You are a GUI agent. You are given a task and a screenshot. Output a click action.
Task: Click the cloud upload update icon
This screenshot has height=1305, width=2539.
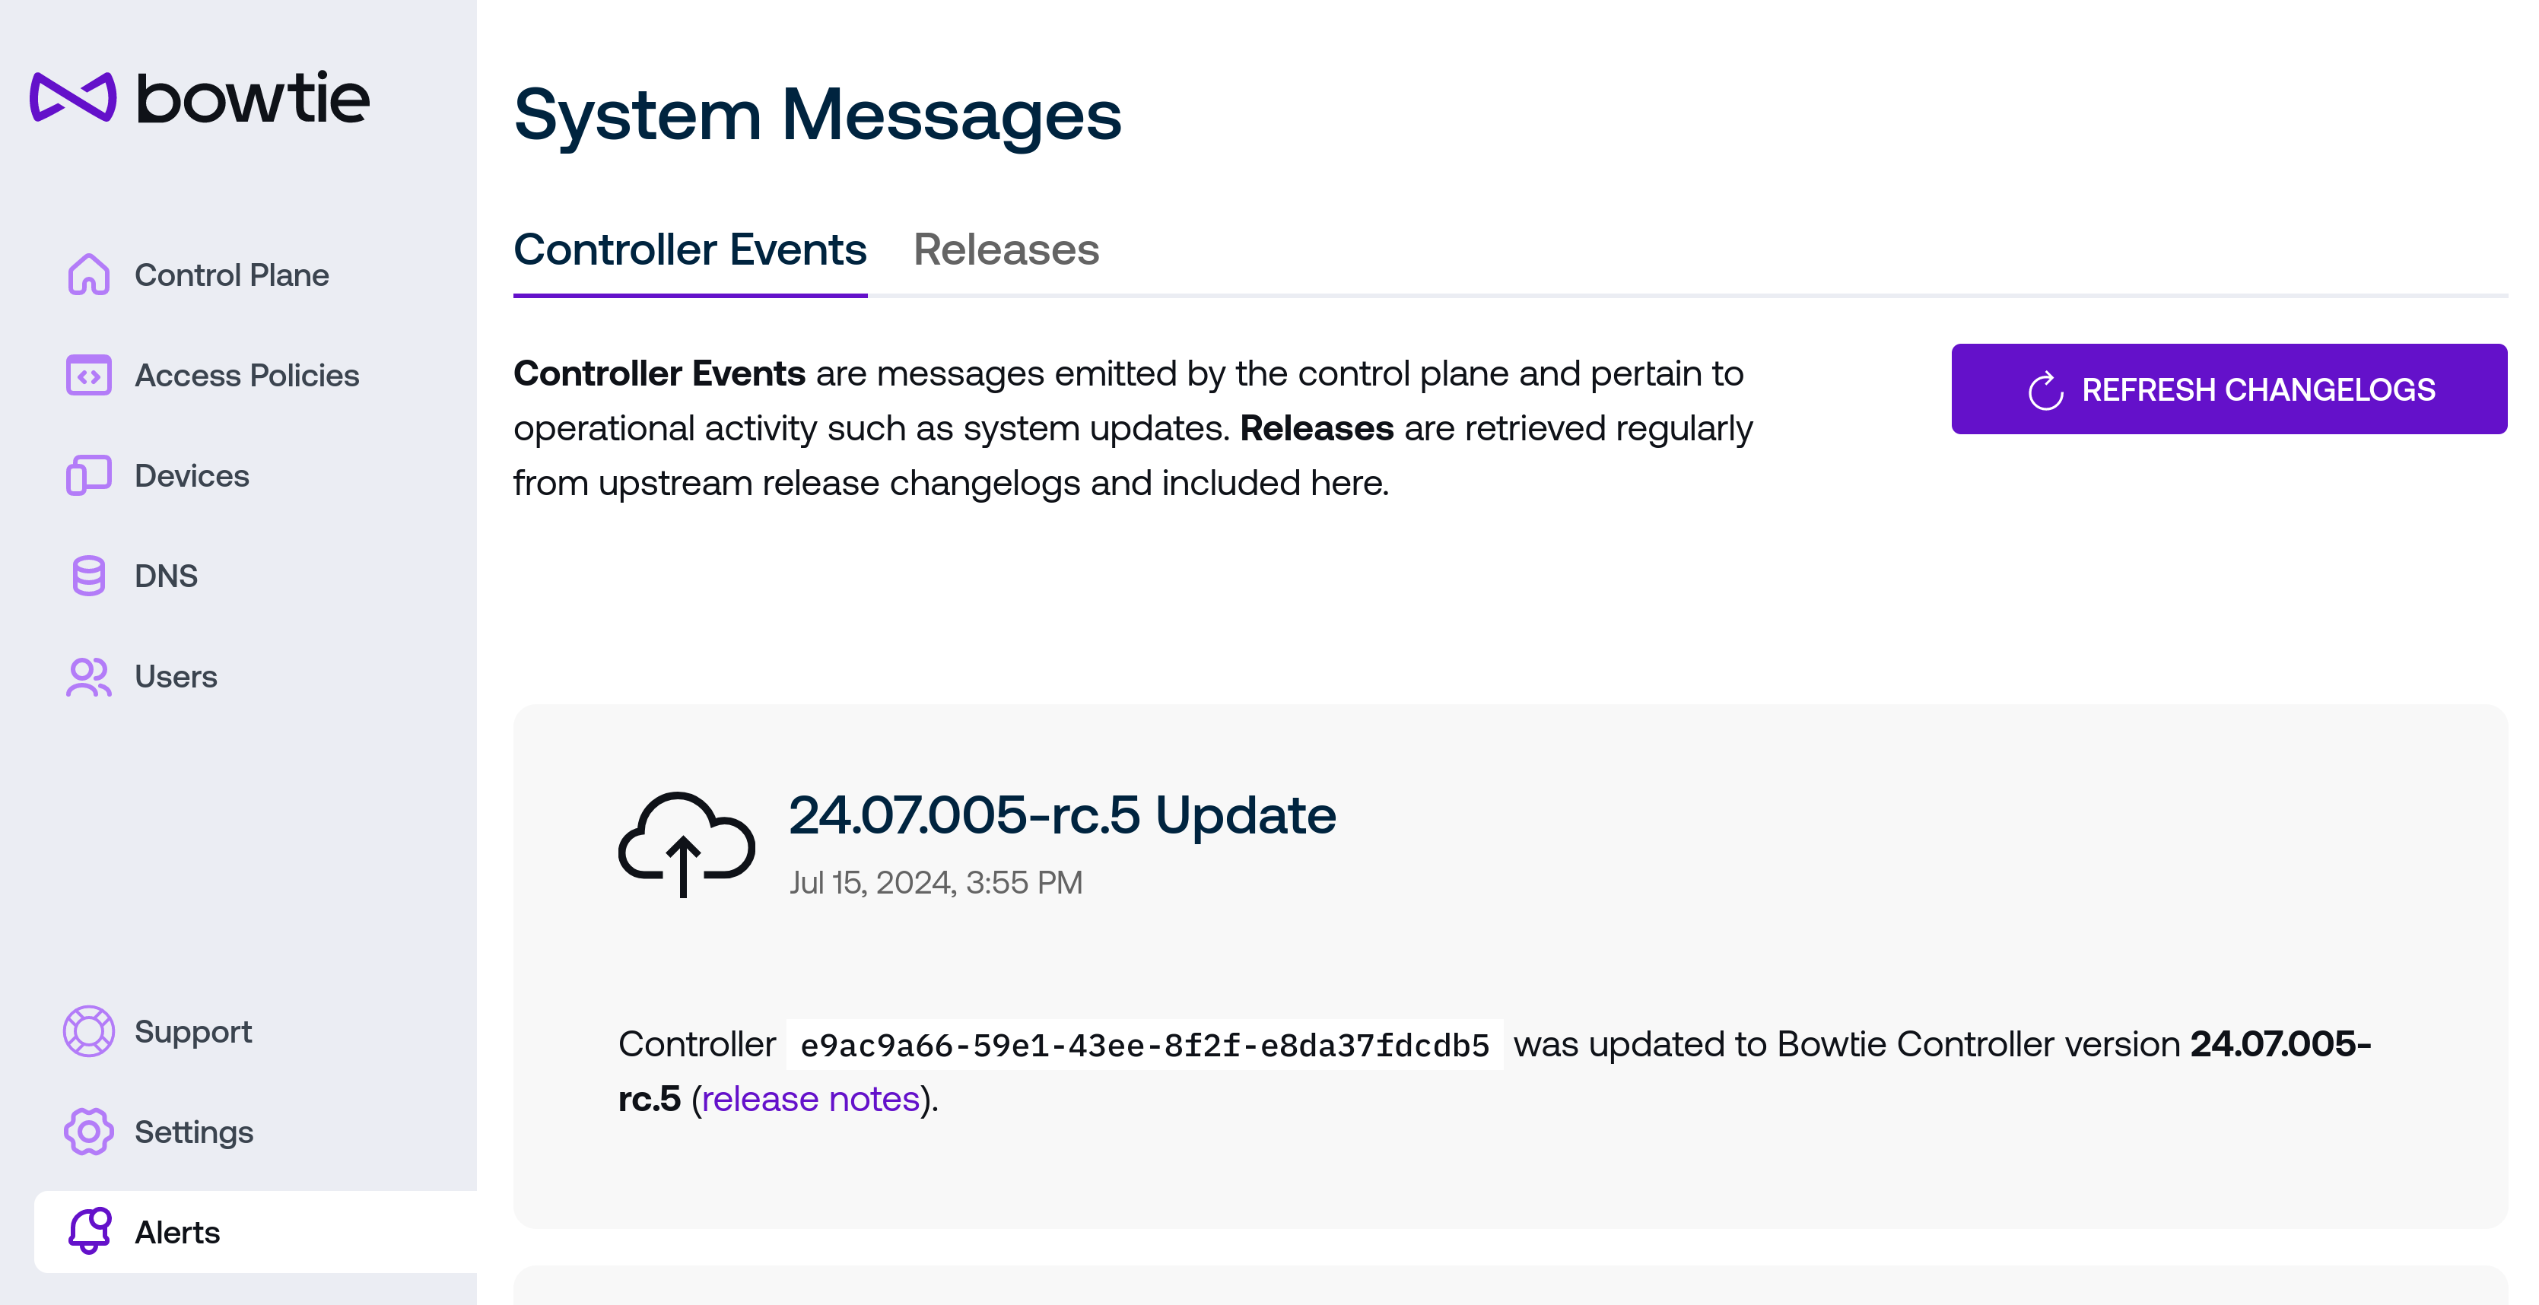click(686, 843)
